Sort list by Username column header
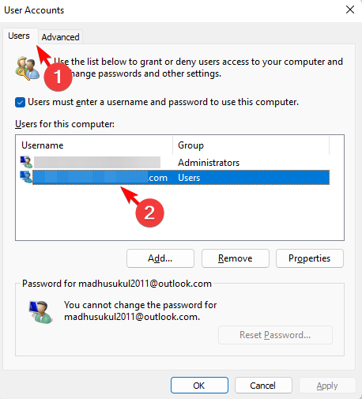This screenshot has height=399, width=362. (x=94, y=145)
